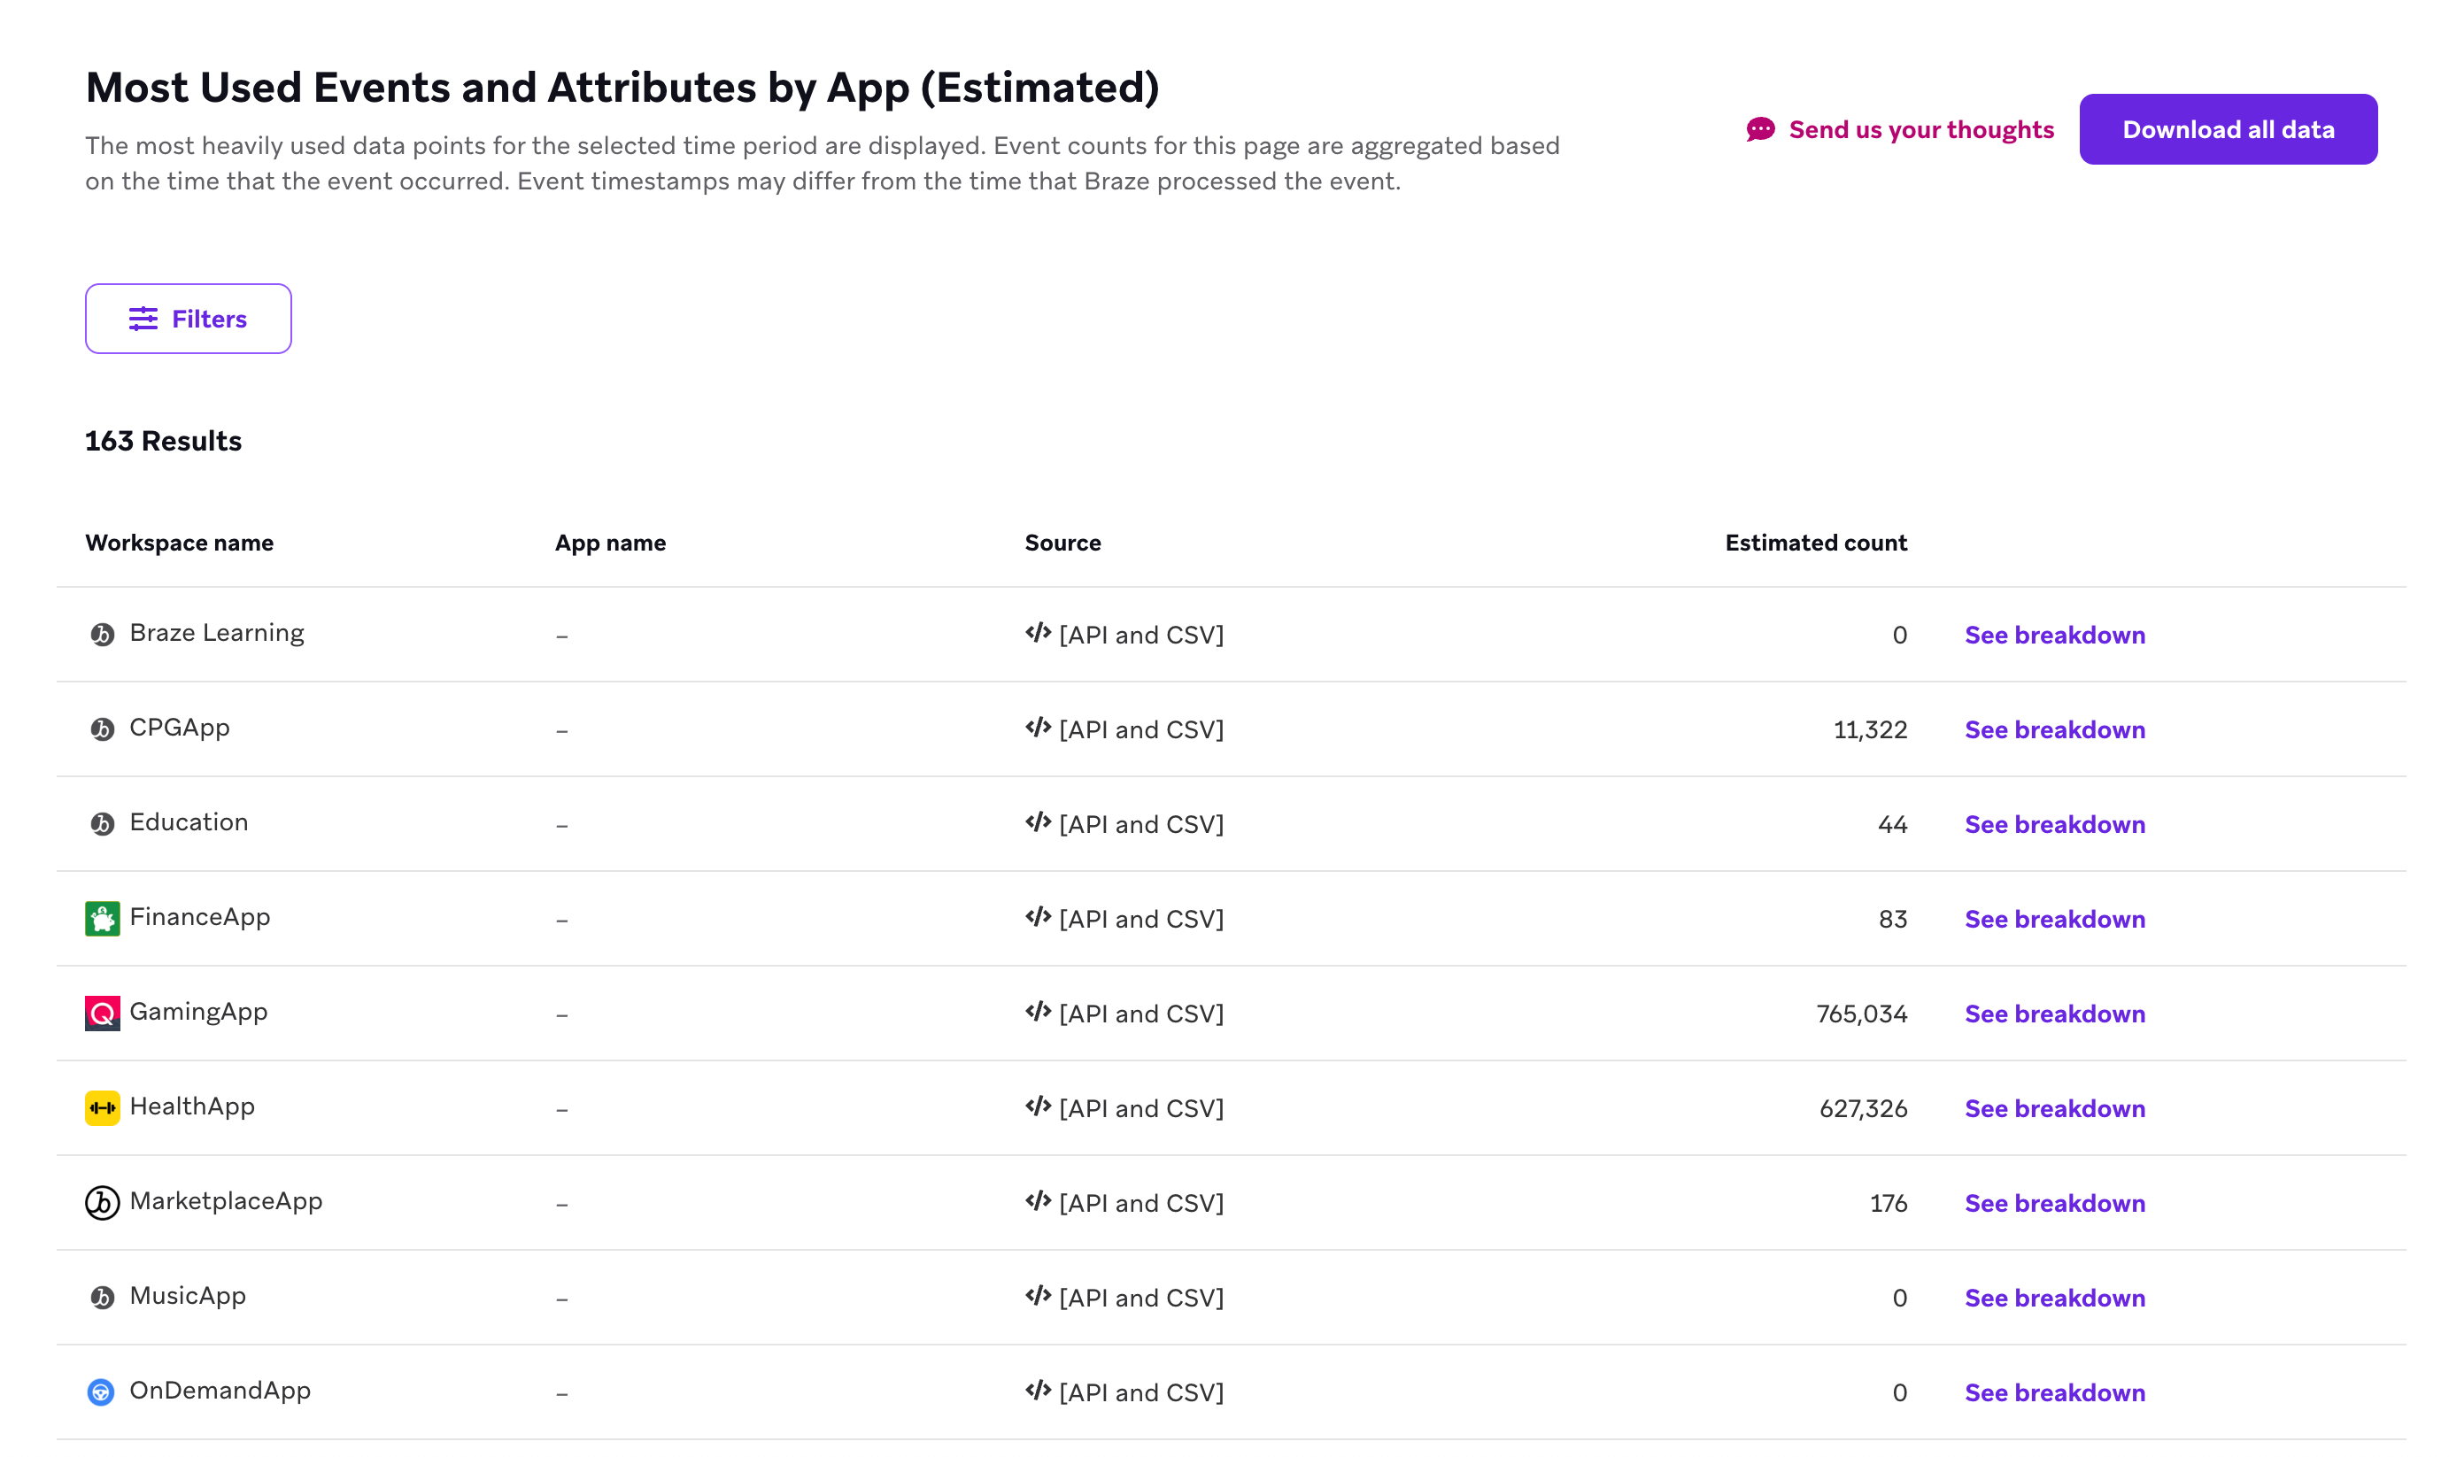Click the API code icon in OnDemandApp row
The height and width of the screenshot is (1457, 2449).
[x=1037, y=1389]
